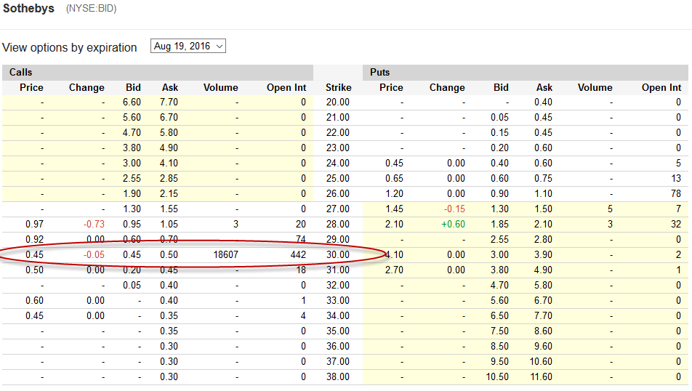Click the put ask 3.90 at strike 30.00
Screen dimensions: 692x391
[x=543, y=254]
